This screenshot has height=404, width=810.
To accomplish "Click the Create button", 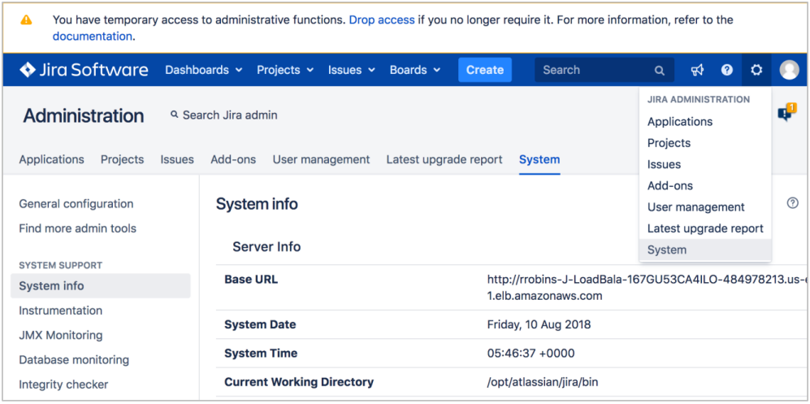I will pyautogui.click(x=484, y=70).
